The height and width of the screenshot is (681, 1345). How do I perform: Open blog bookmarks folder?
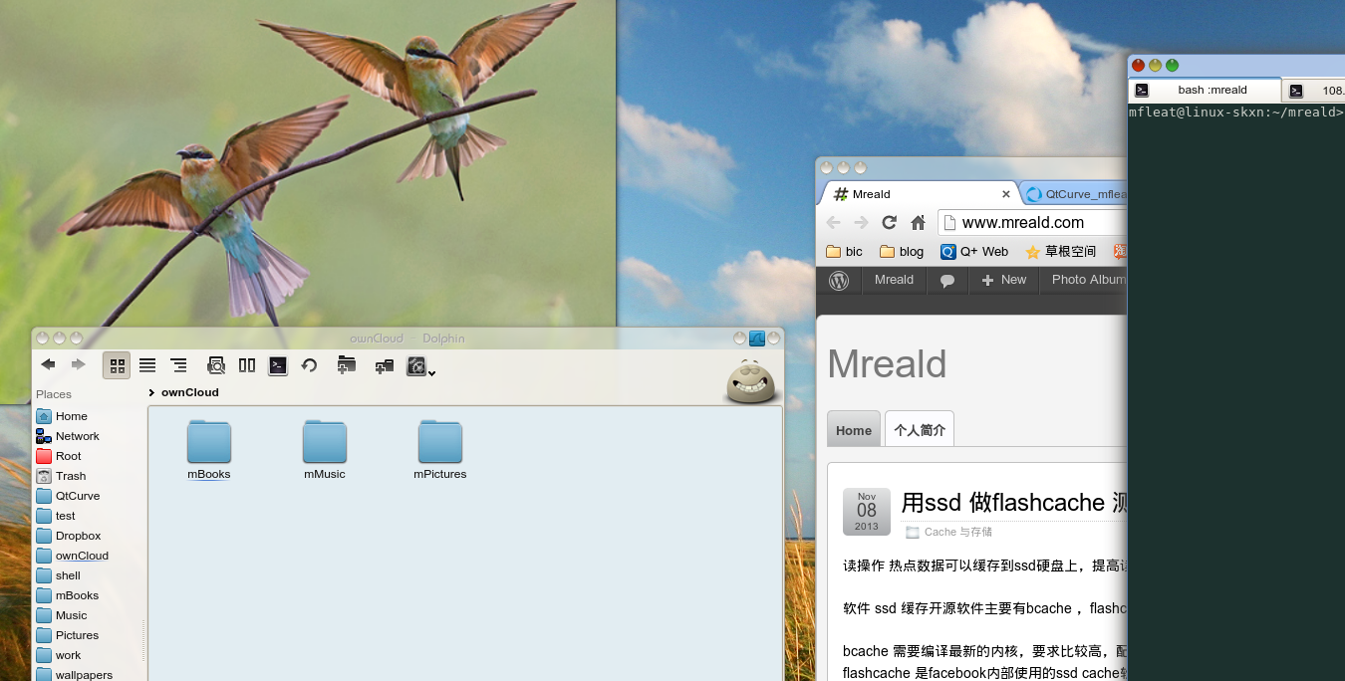(x=902, y=252)
